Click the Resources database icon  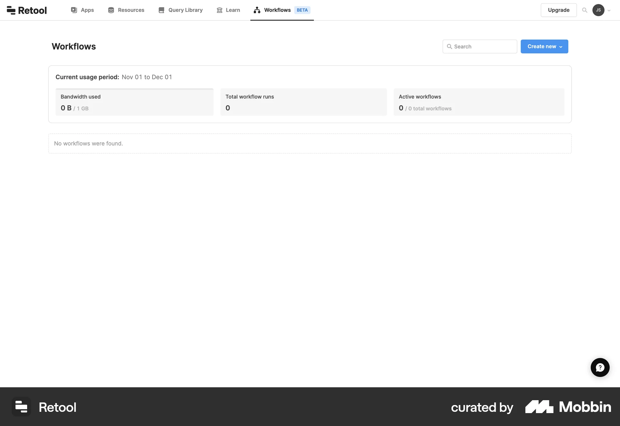(x=111, y=10)
